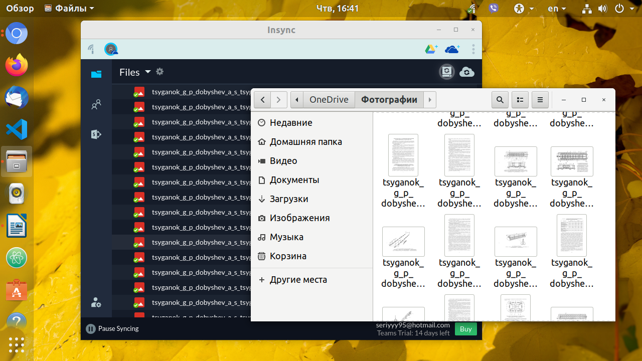The width and height of the screenshot is (642, 361).
Task: Launch Firefox from the dock
Action: 17,65
